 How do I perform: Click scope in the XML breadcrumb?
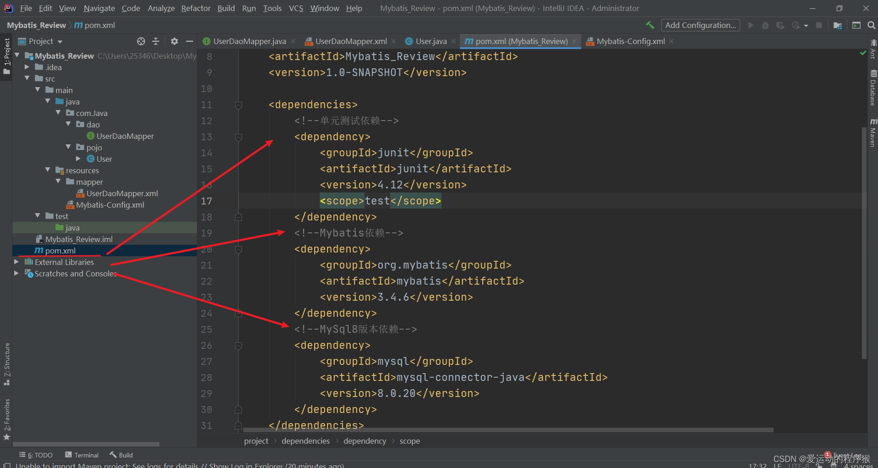coord(409,441)
